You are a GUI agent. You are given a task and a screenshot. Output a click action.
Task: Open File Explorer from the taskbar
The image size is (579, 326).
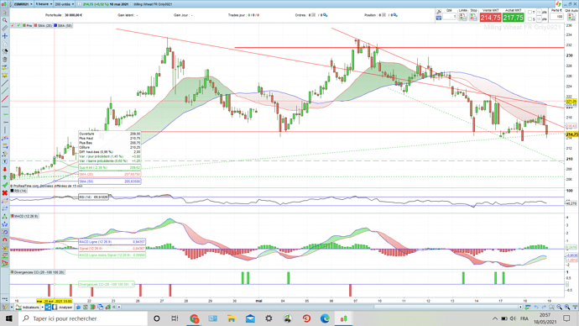[x=231, y=318]
